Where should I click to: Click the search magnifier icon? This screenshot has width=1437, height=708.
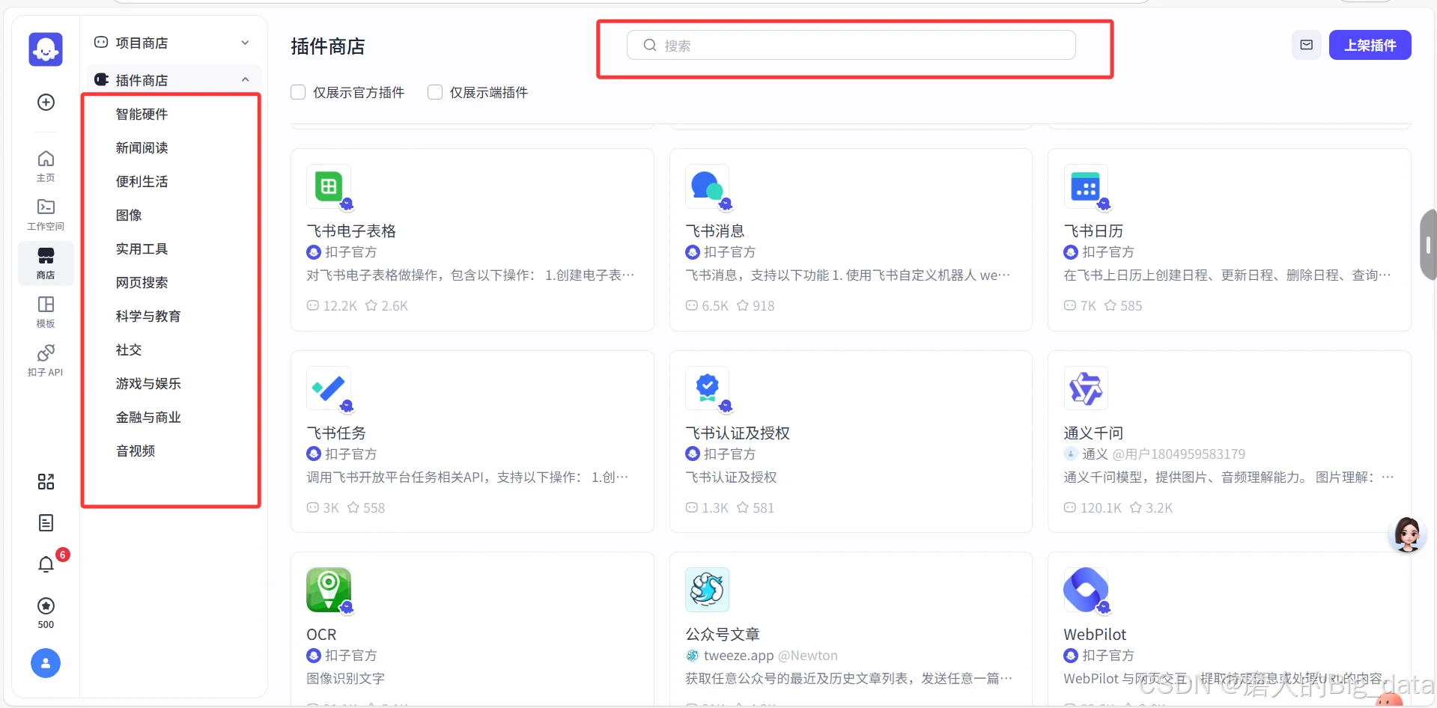pos(650,45)
